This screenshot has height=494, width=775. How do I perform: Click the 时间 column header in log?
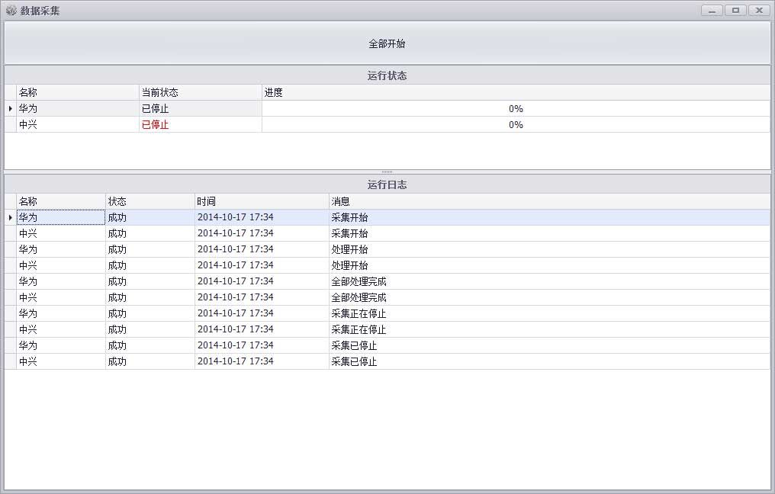coord(261,201)
